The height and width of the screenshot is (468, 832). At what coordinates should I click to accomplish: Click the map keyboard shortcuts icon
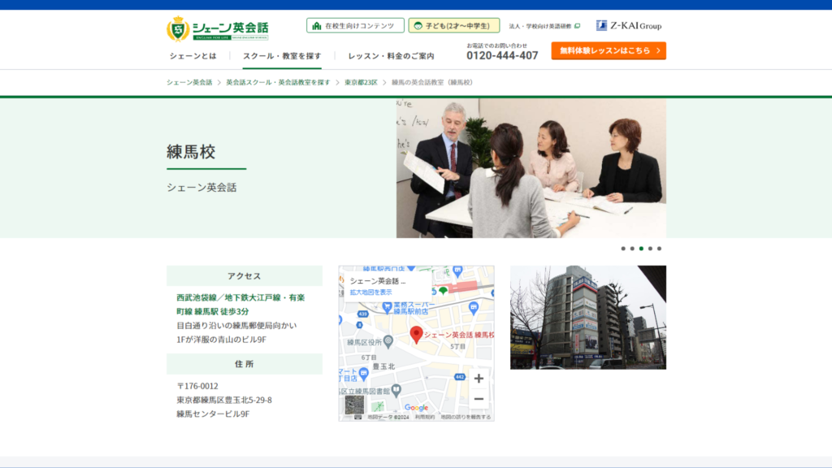pos(358,417)
